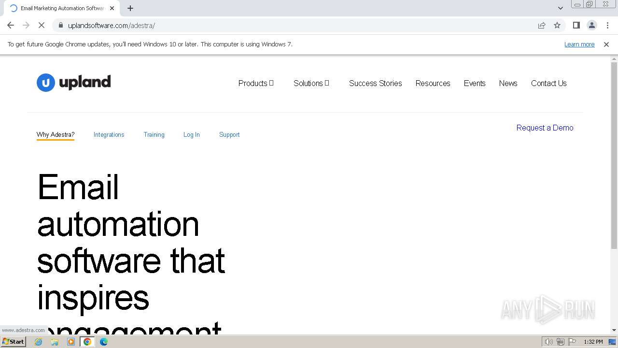The height and width of the screenshot is (348, 618).
Task: Open the Training link
Action: click(x=154, y=135)
